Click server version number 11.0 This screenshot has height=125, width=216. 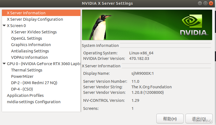point(135,81)
